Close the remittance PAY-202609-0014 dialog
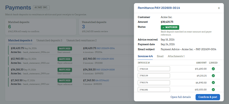Viewport: 229px width, 104px height. (x=219, y=8)
